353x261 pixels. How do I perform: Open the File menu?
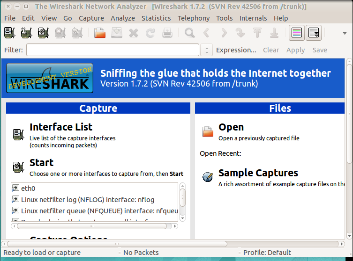(x=10, y=18)
